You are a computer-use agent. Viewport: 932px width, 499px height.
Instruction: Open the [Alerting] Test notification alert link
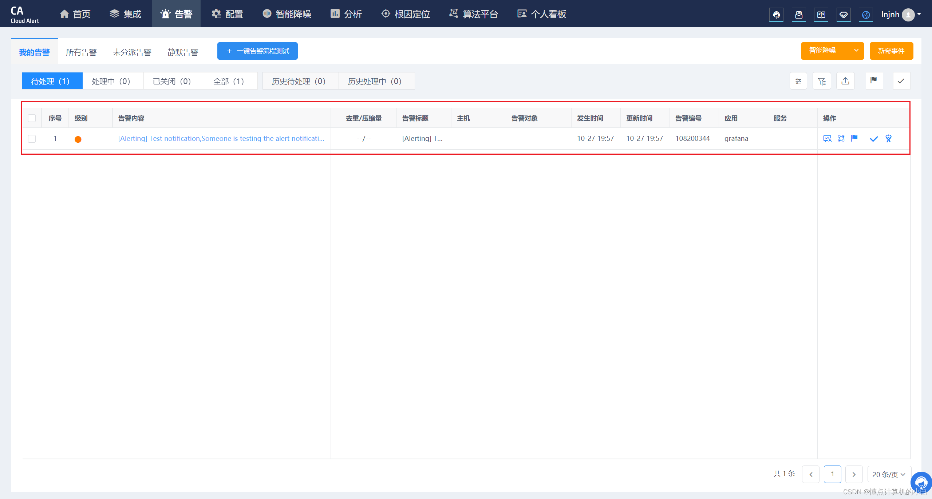(221, 138)
